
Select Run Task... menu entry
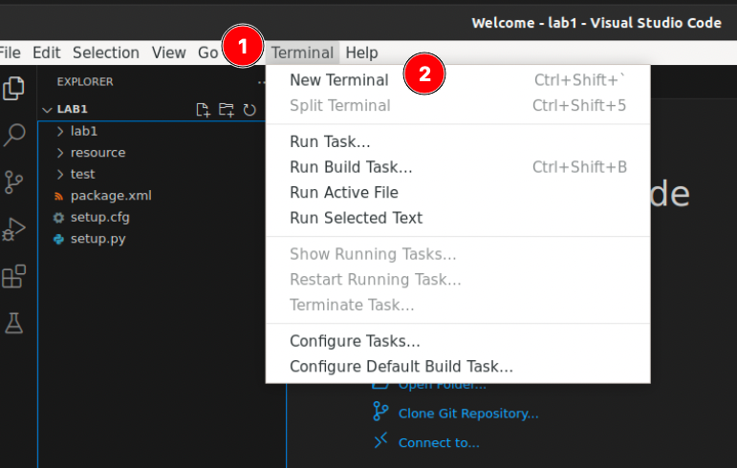coord(458,141)
